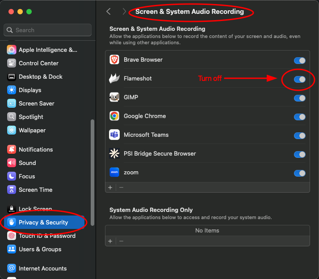The width and height of the screenshot is (319, 279).
Task: Click the Users & Groups people icon
Action: pyautogui.click(x=12, y=249)
